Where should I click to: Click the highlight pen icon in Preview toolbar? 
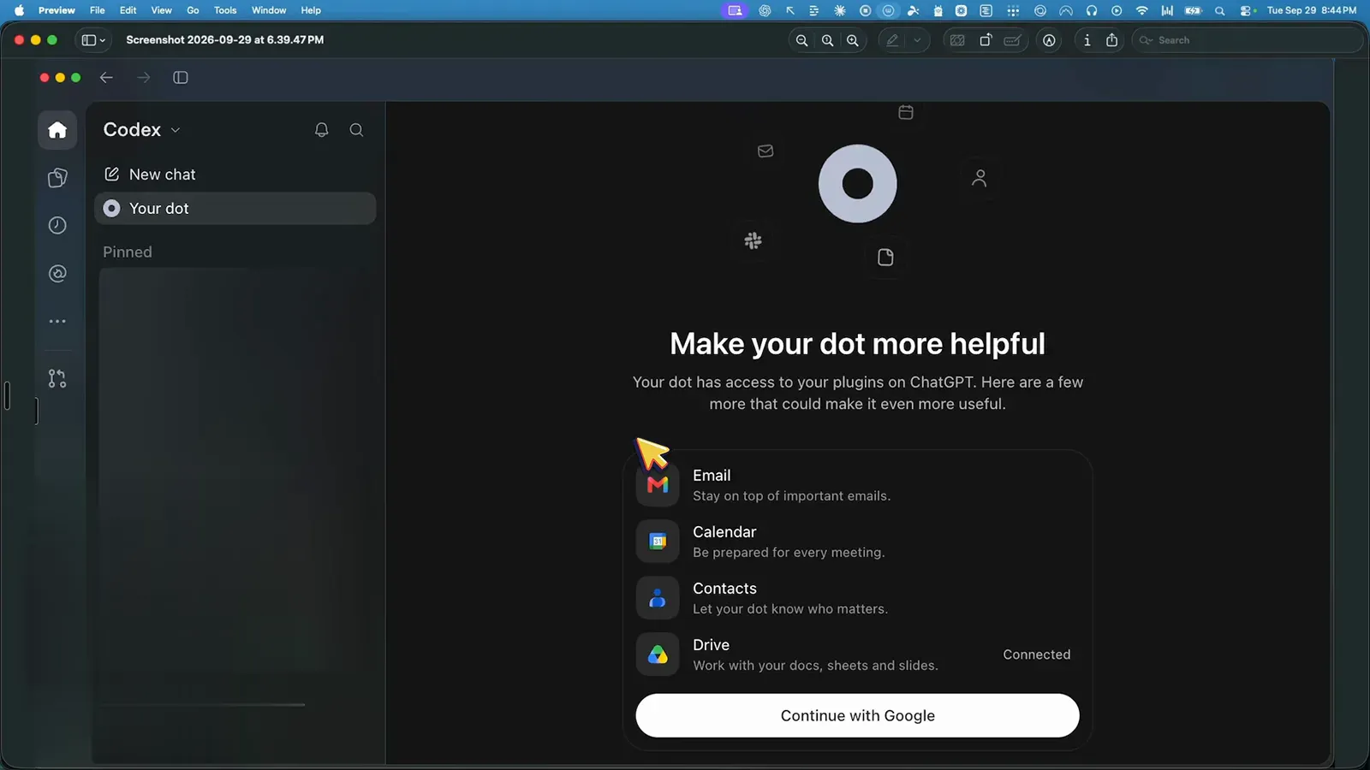coord(892,40)
